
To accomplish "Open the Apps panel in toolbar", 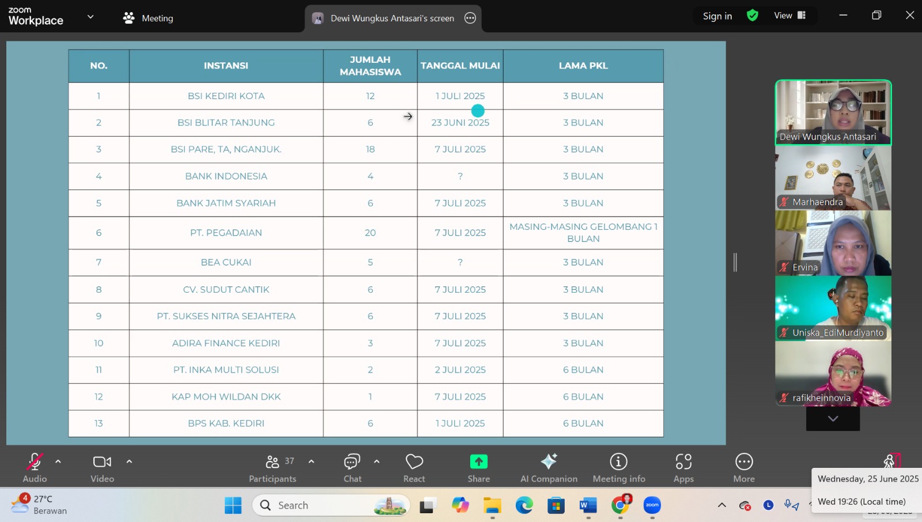I will [x=683, y=468].
